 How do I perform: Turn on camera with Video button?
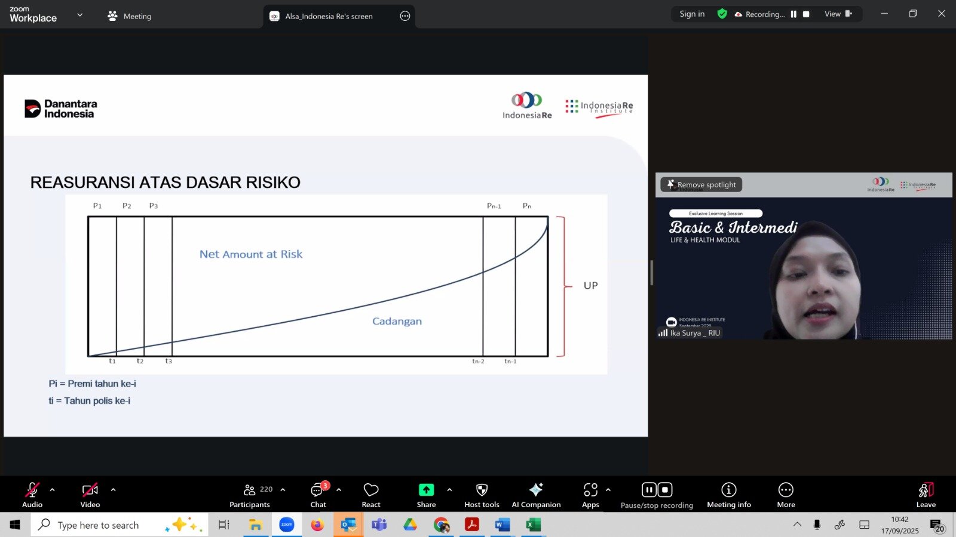pos(90,495)
